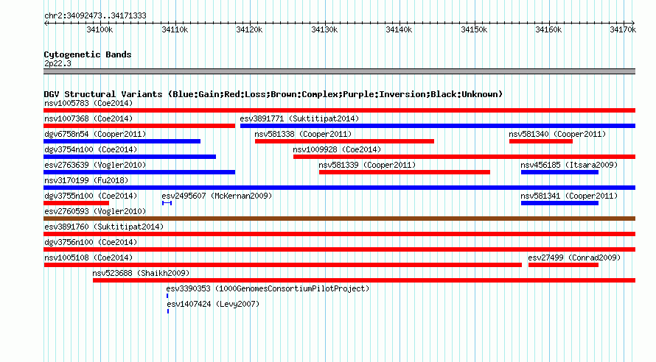This screenshot has height=362, width=656.
Task: Open nsv456185 (Itsara2009) label
Action: [569, 165]
